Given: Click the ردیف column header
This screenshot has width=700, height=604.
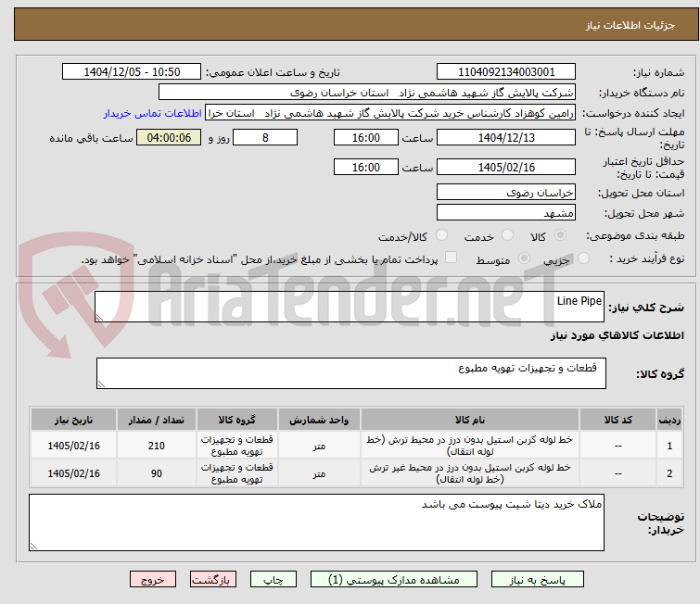Looking at the screenshot, I should tap(669, 420).
